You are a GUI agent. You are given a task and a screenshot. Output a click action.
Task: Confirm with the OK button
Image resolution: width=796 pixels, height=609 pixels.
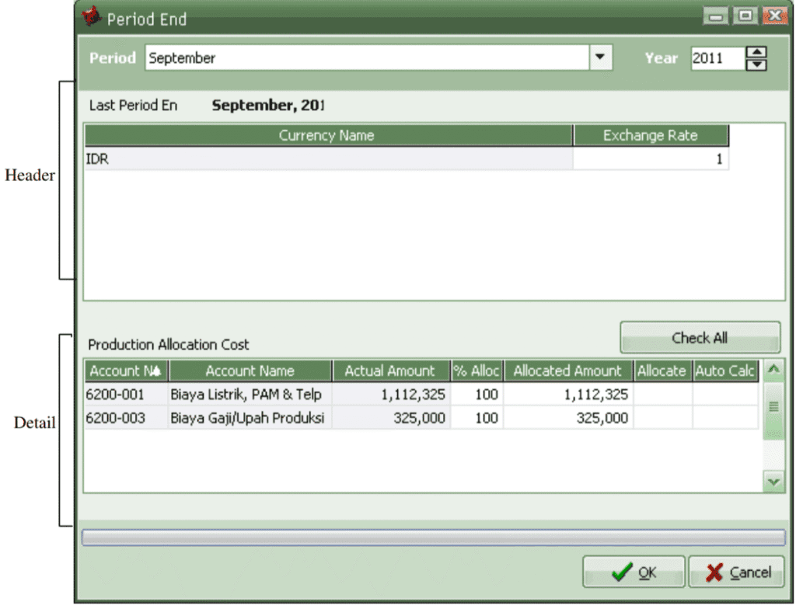point(634,573)
